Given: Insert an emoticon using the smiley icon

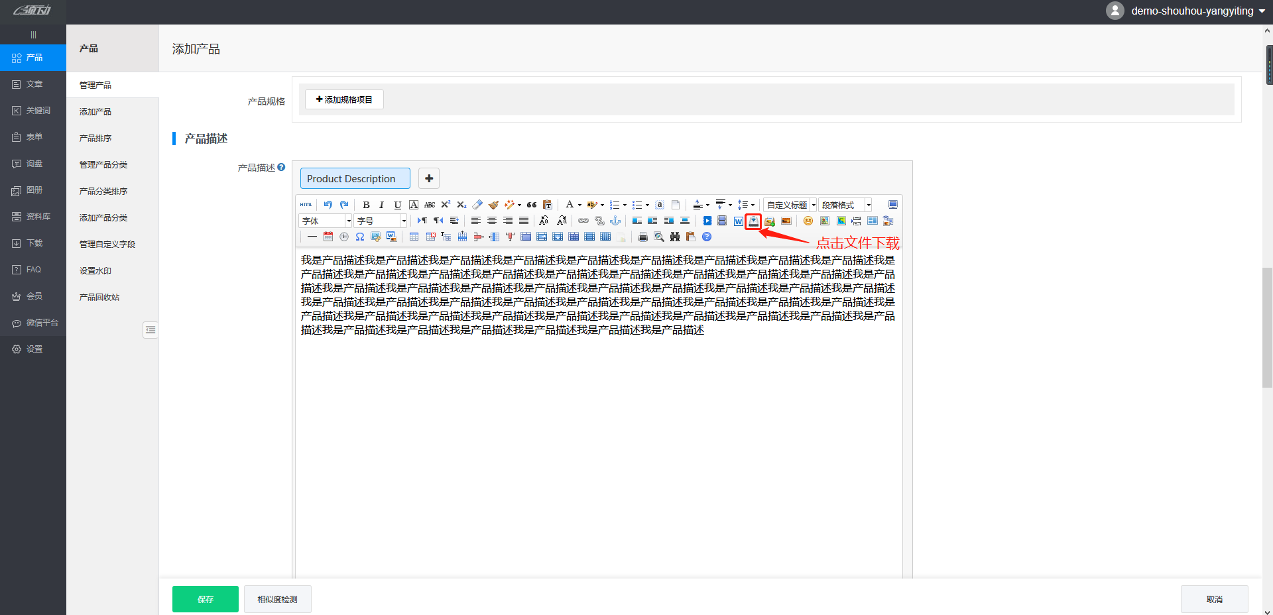Looking at the screenshot, I should click(x=808, y=221).
